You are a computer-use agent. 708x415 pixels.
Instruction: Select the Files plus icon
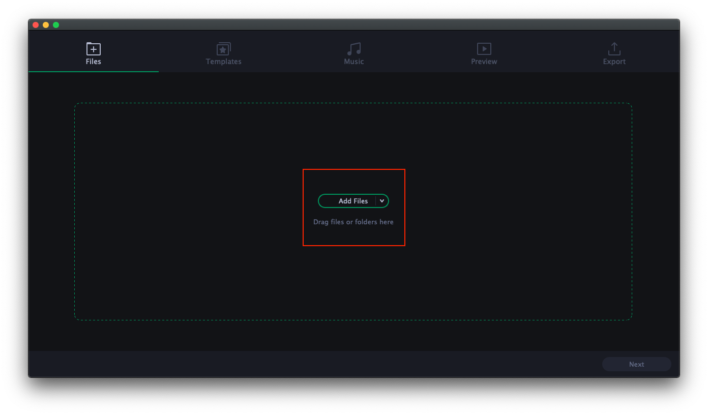click(93, 49)
